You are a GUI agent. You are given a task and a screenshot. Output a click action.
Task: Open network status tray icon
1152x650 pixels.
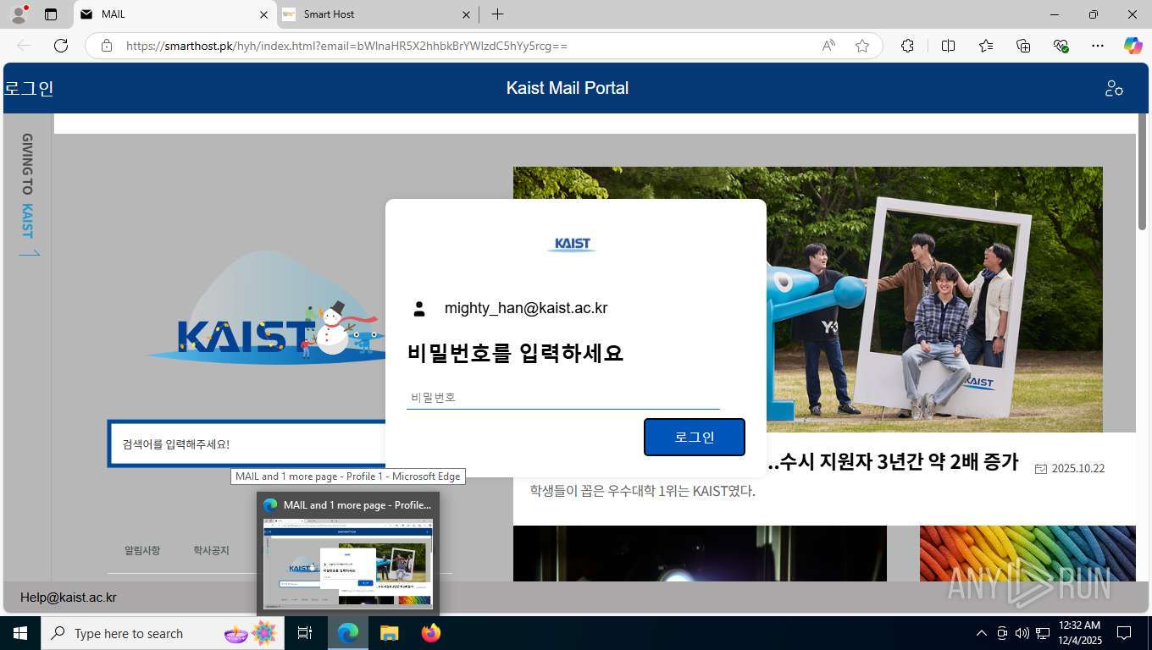pos(1043,633)
